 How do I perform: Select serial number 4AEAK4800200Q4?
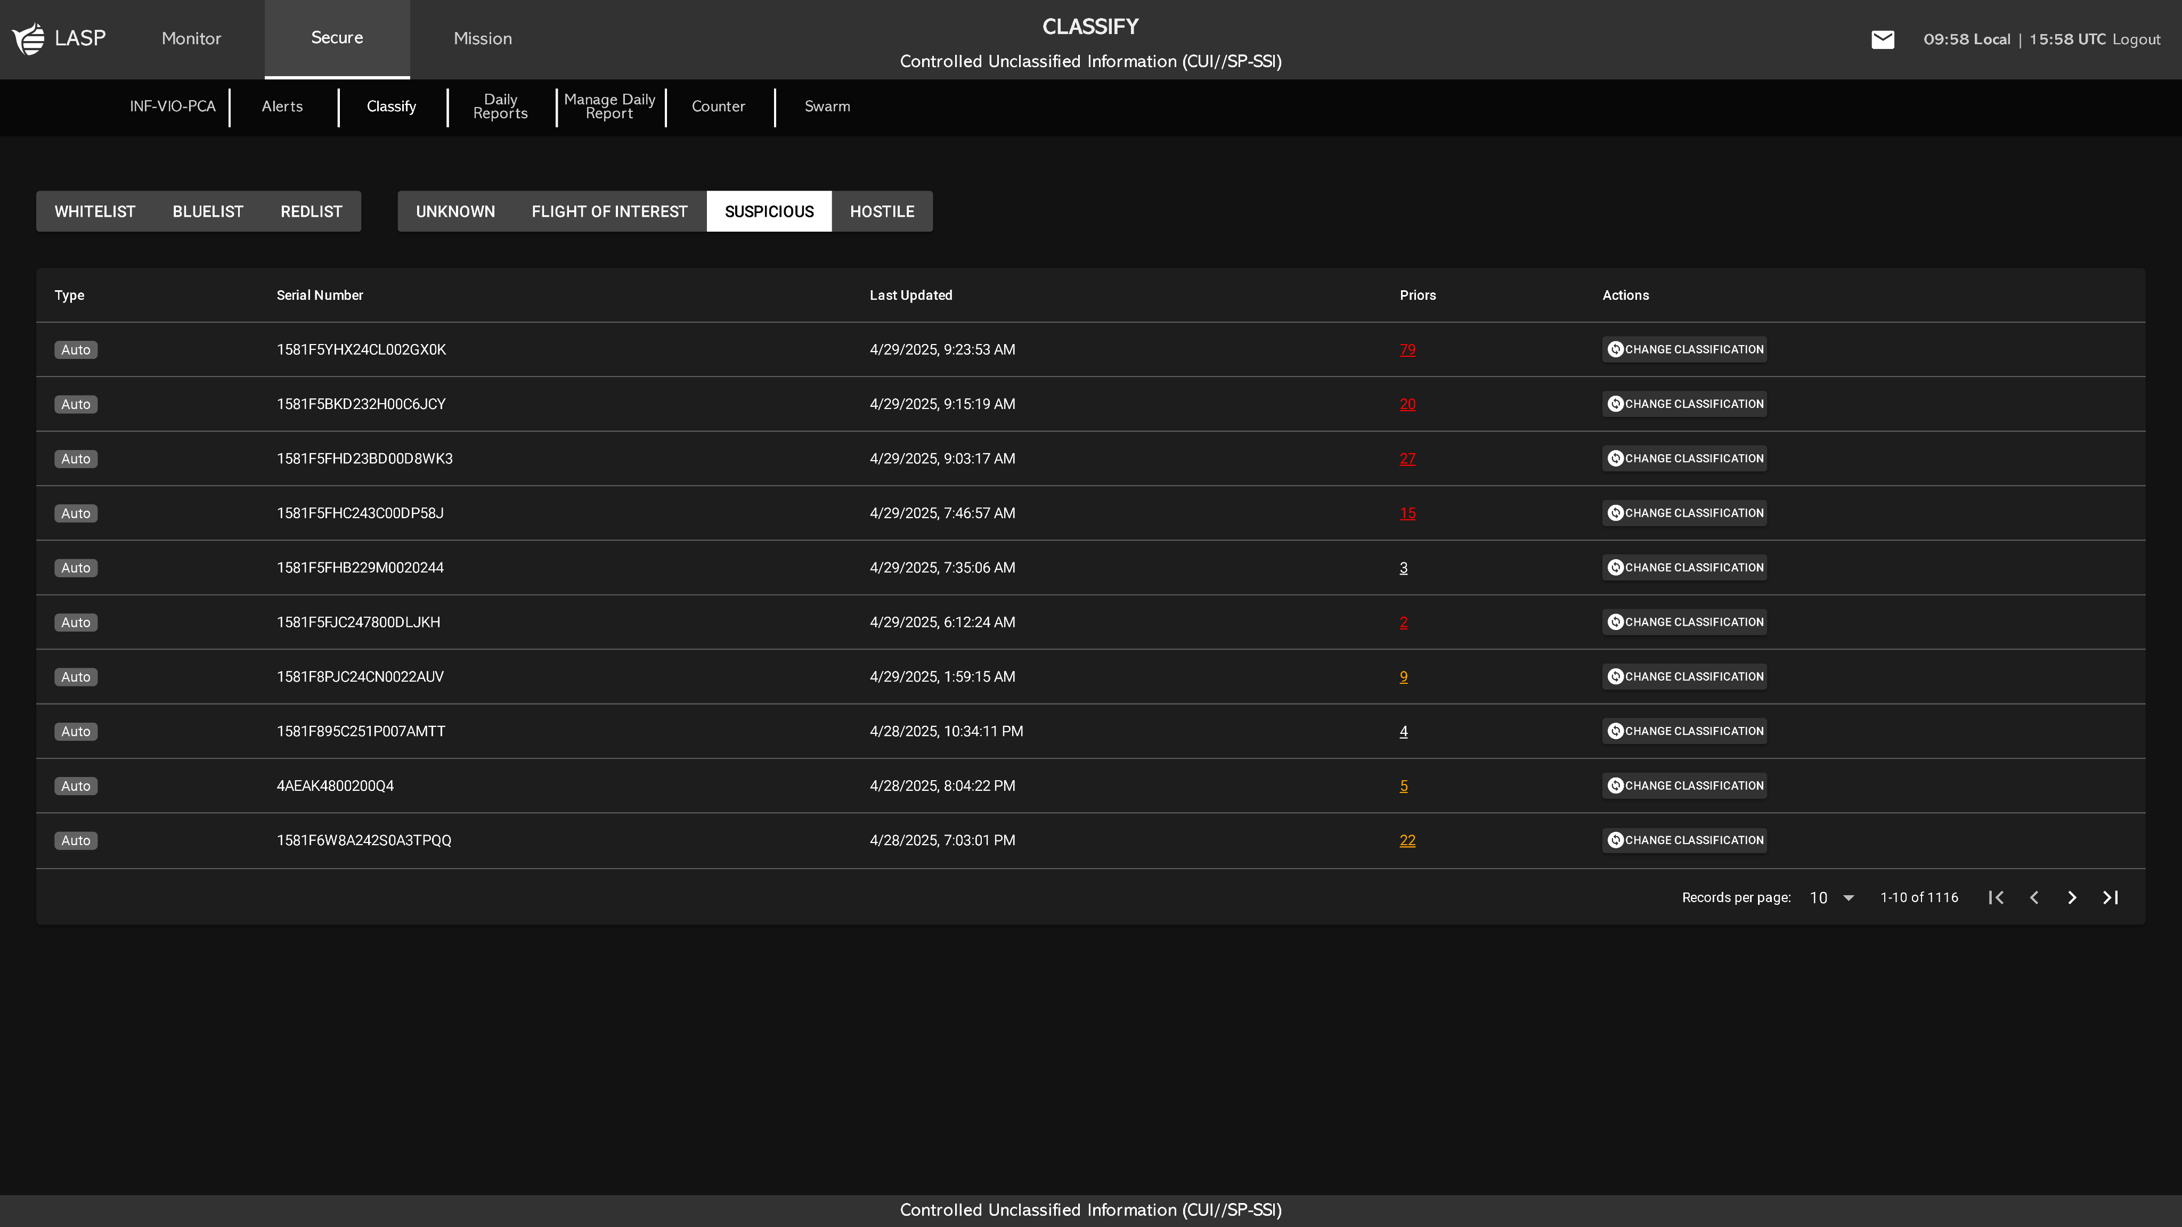335,786
